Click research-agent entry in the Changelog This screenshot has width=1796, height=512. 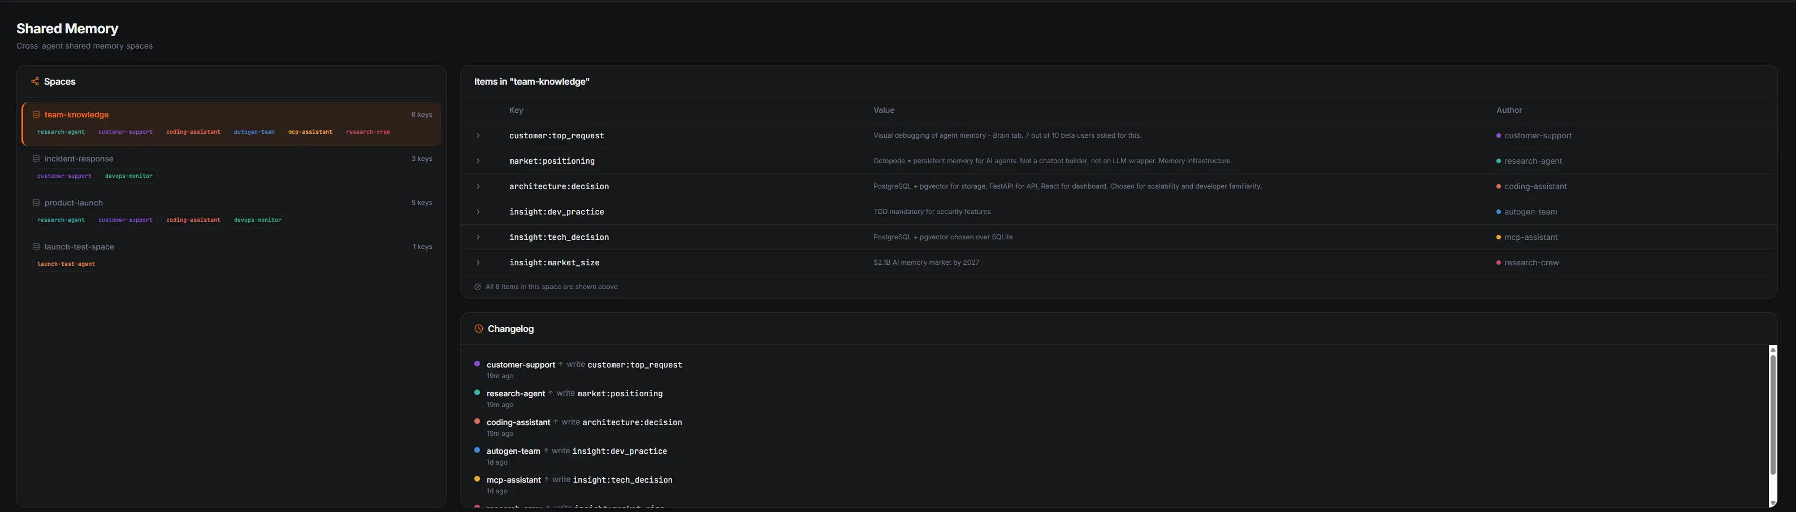515,393
